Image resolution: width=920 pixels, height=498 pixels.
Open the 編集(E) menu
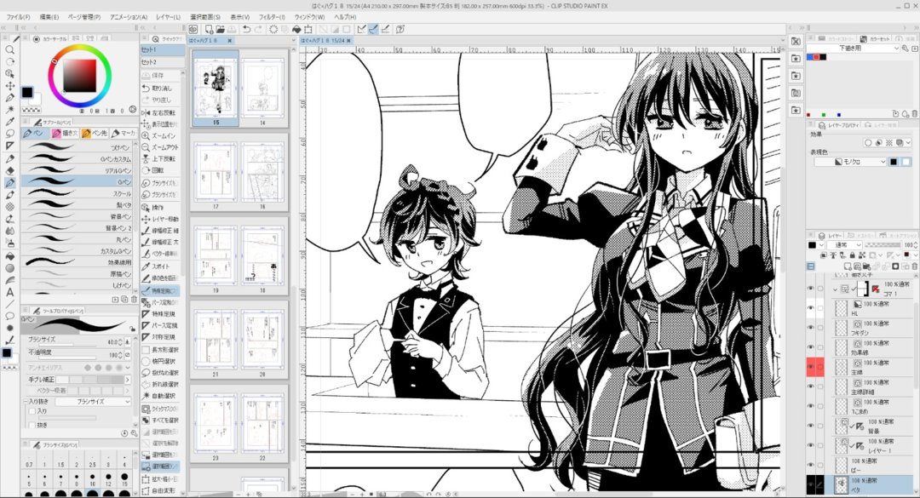tap(49, 17)
